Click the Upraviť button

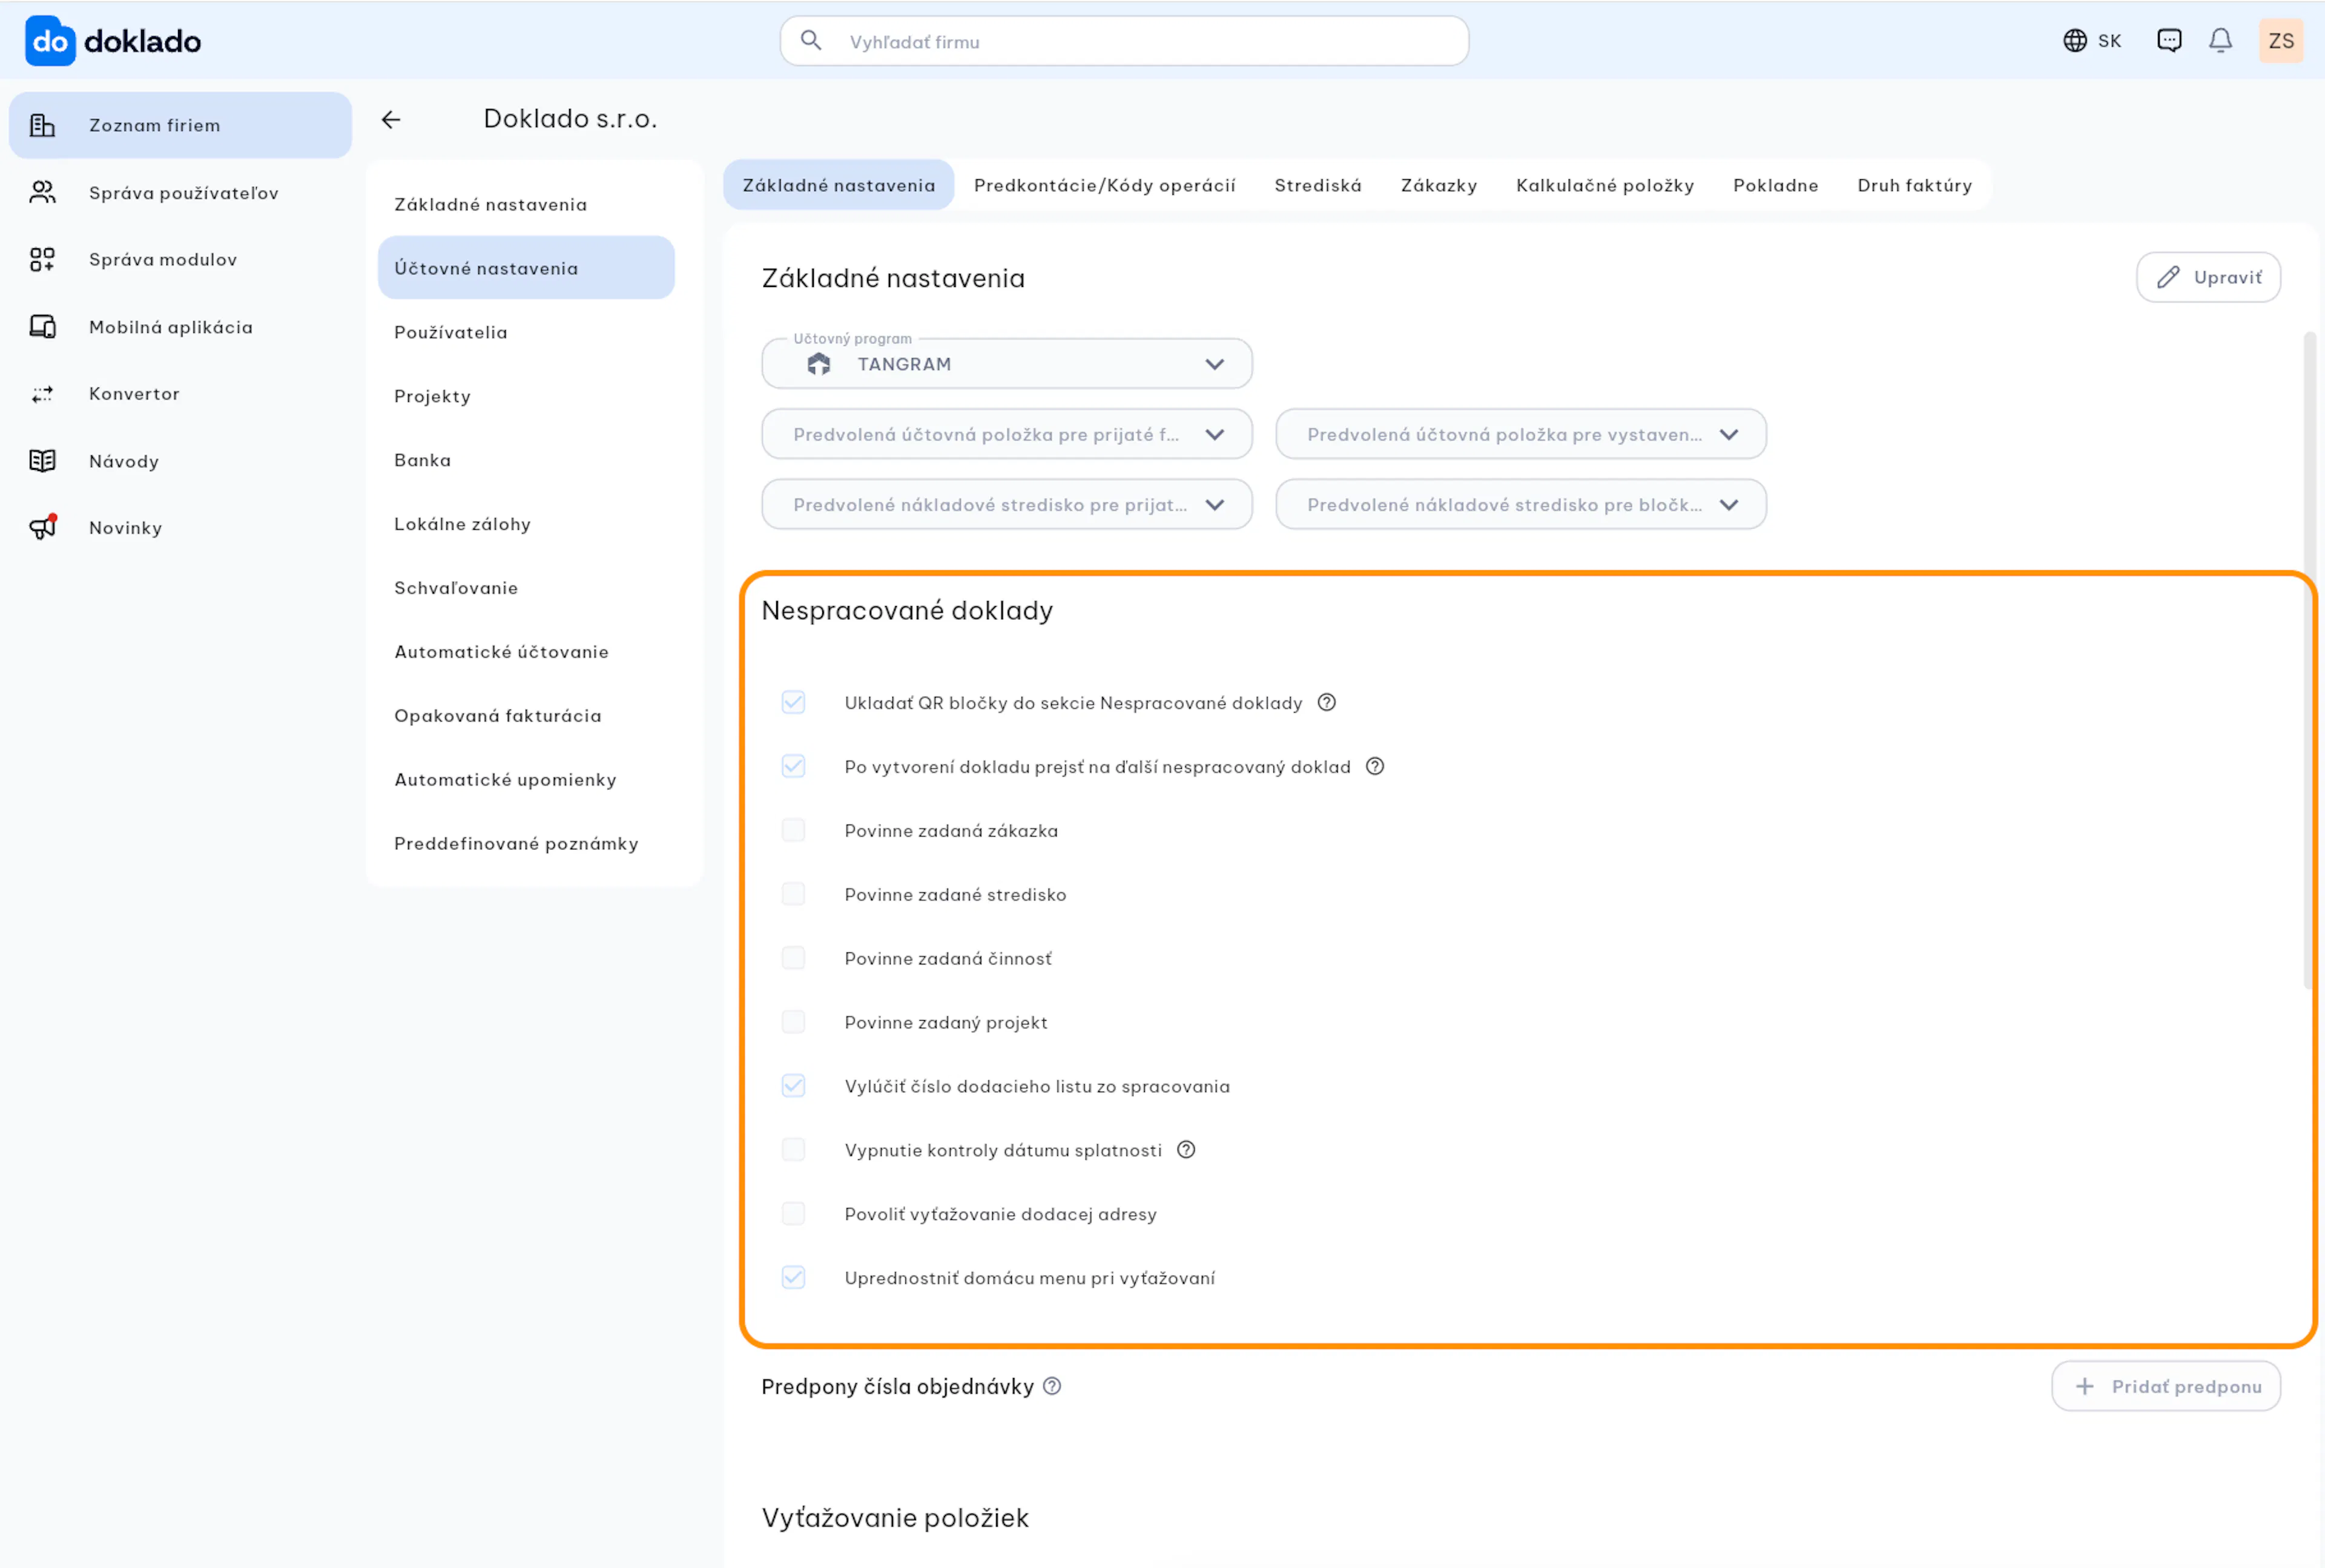(2208, 277)
